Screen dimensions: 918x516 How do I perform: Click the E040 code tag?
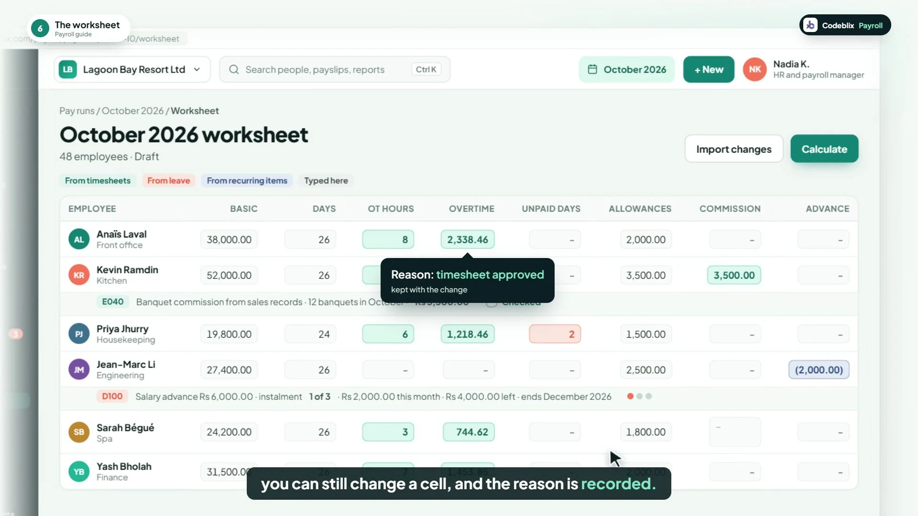point(113,301)
